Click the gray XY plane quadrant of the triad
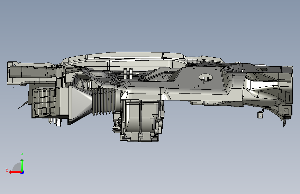Viewport: 300px width, 194px height. pos(17,167)
